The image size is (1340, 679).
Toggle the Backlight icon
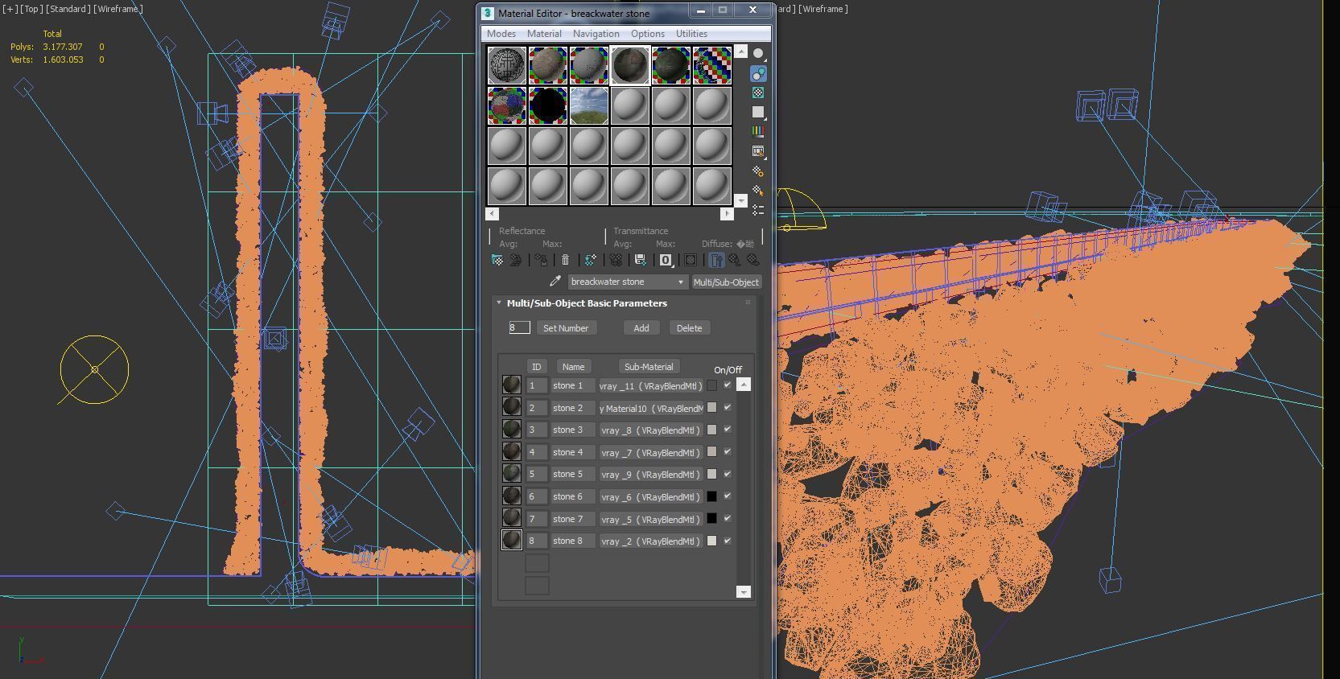[758, 73]
